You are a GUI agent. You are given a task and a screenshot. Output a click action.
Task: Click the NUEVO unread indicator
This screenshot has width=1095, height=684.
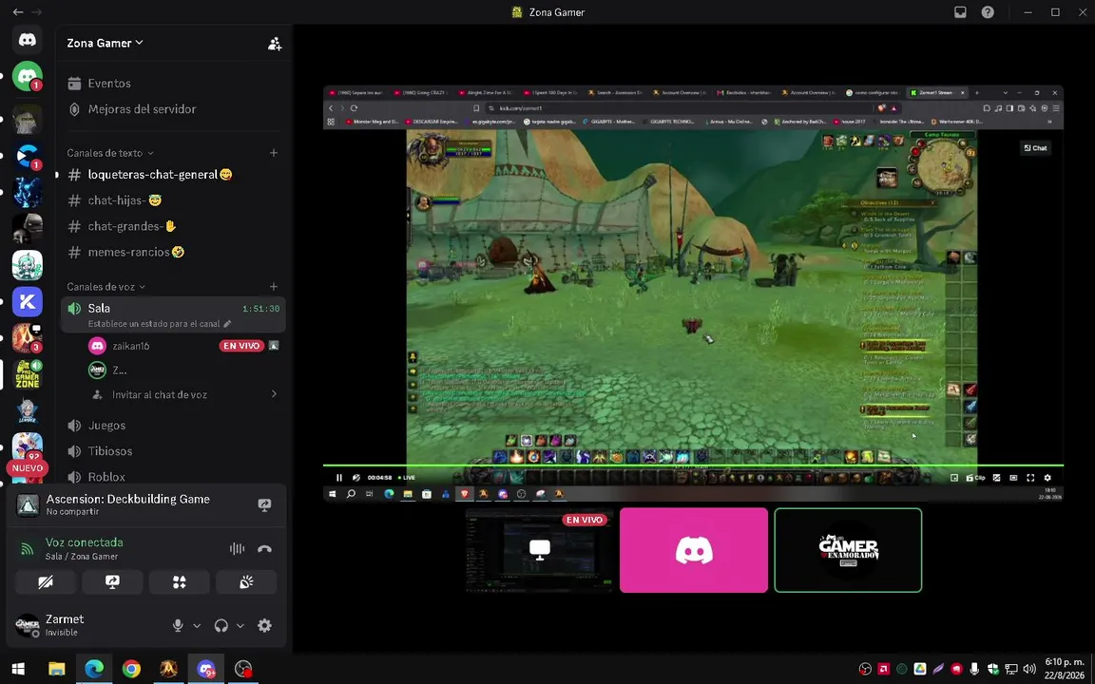point(28,468)
